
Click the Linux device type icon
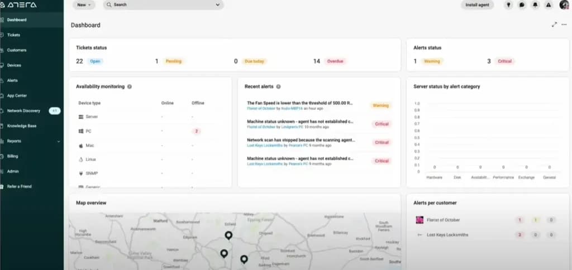pos(81,160)
